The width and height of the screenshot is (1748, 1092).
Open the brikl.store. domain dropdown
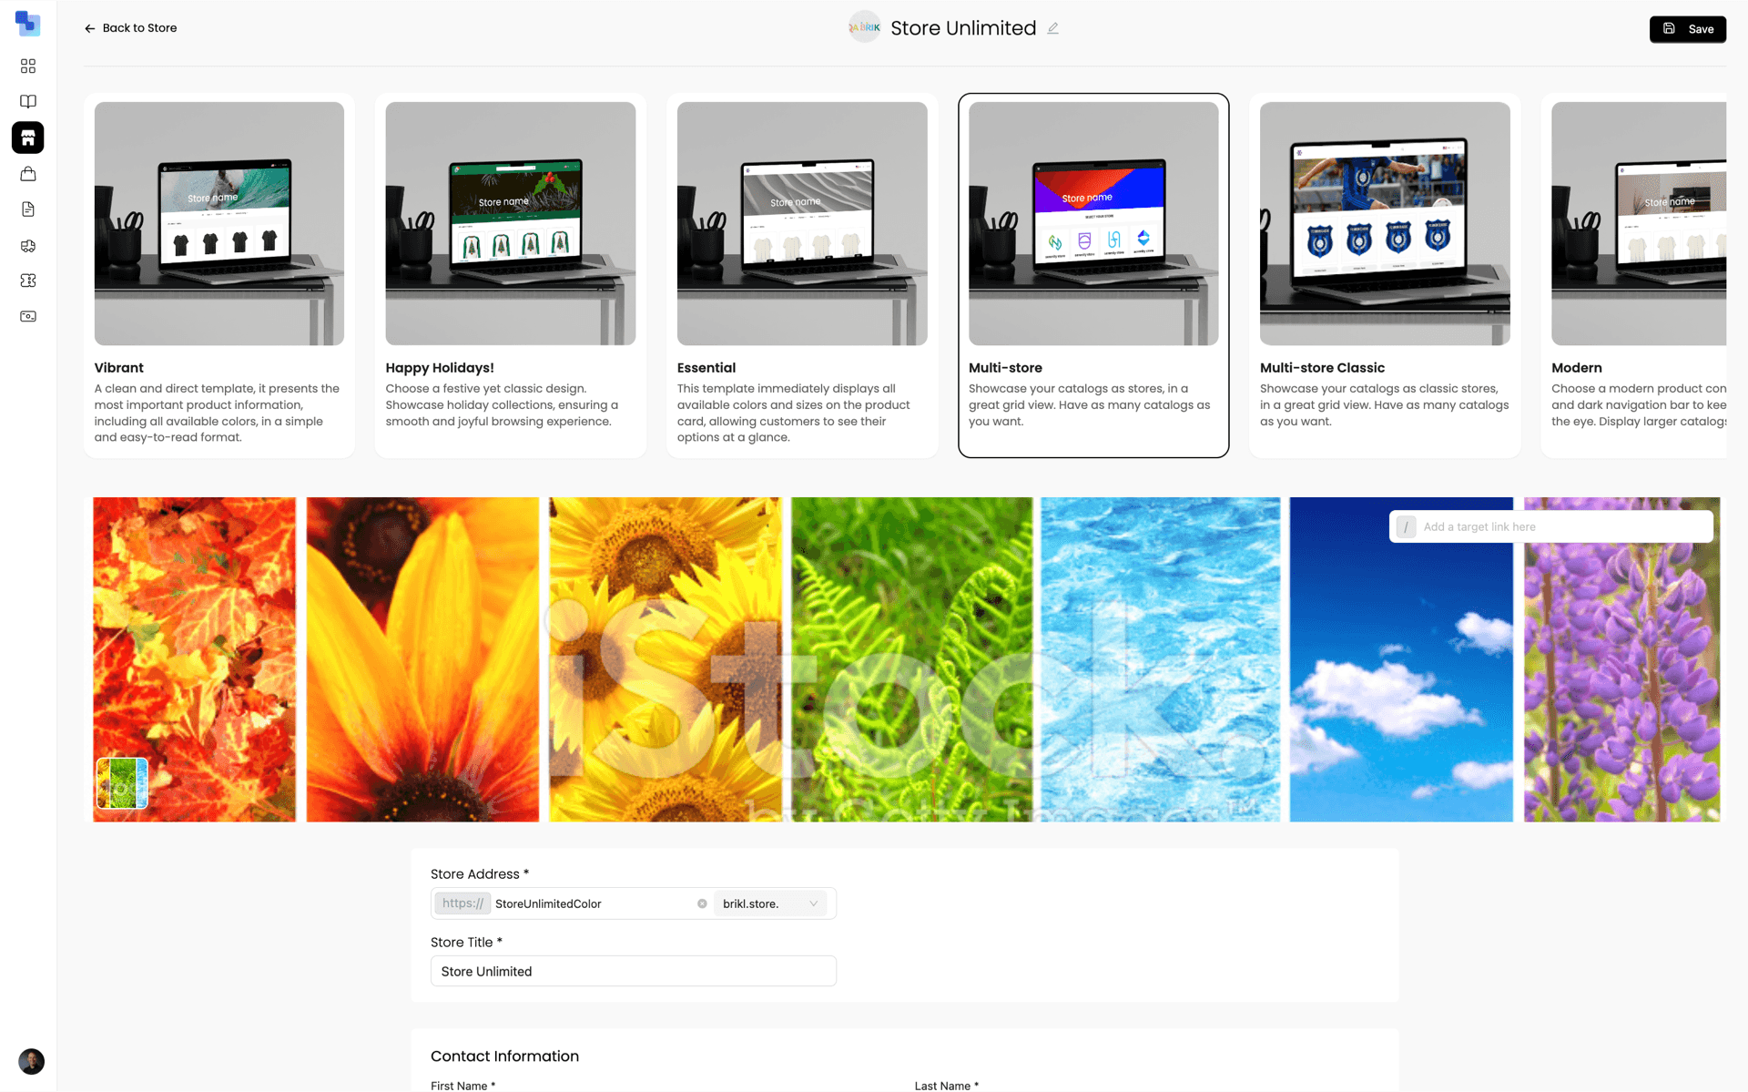point(770,903)
